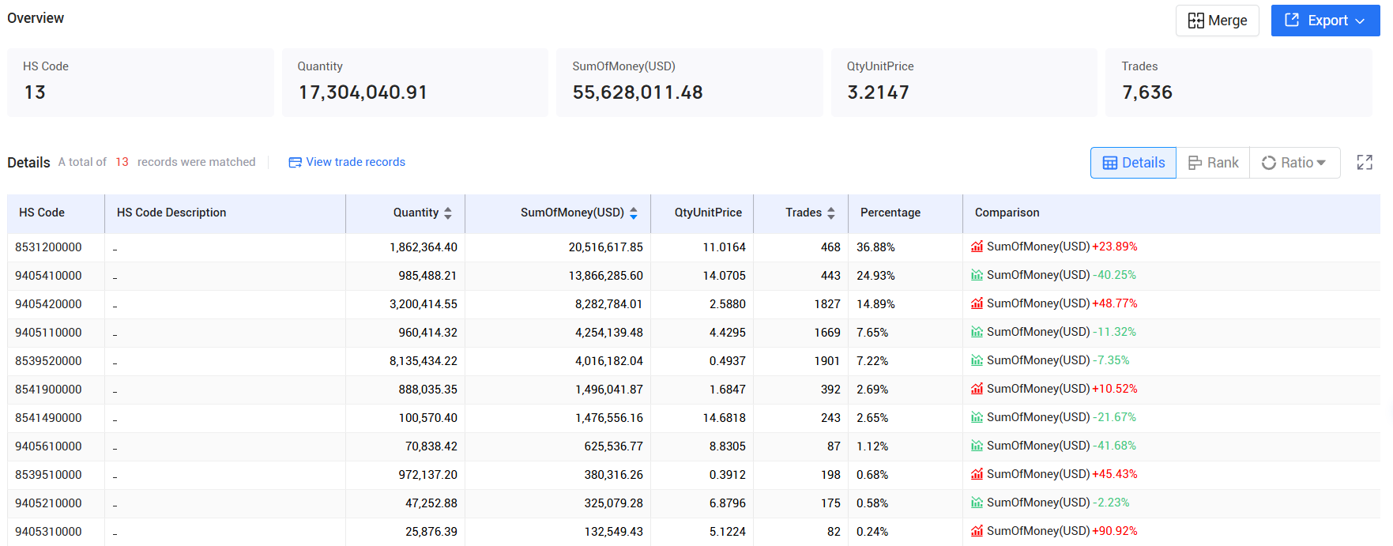The image size is (1393, 546).
Task: Select HS code 8539520000
Action: pos(48,361)
